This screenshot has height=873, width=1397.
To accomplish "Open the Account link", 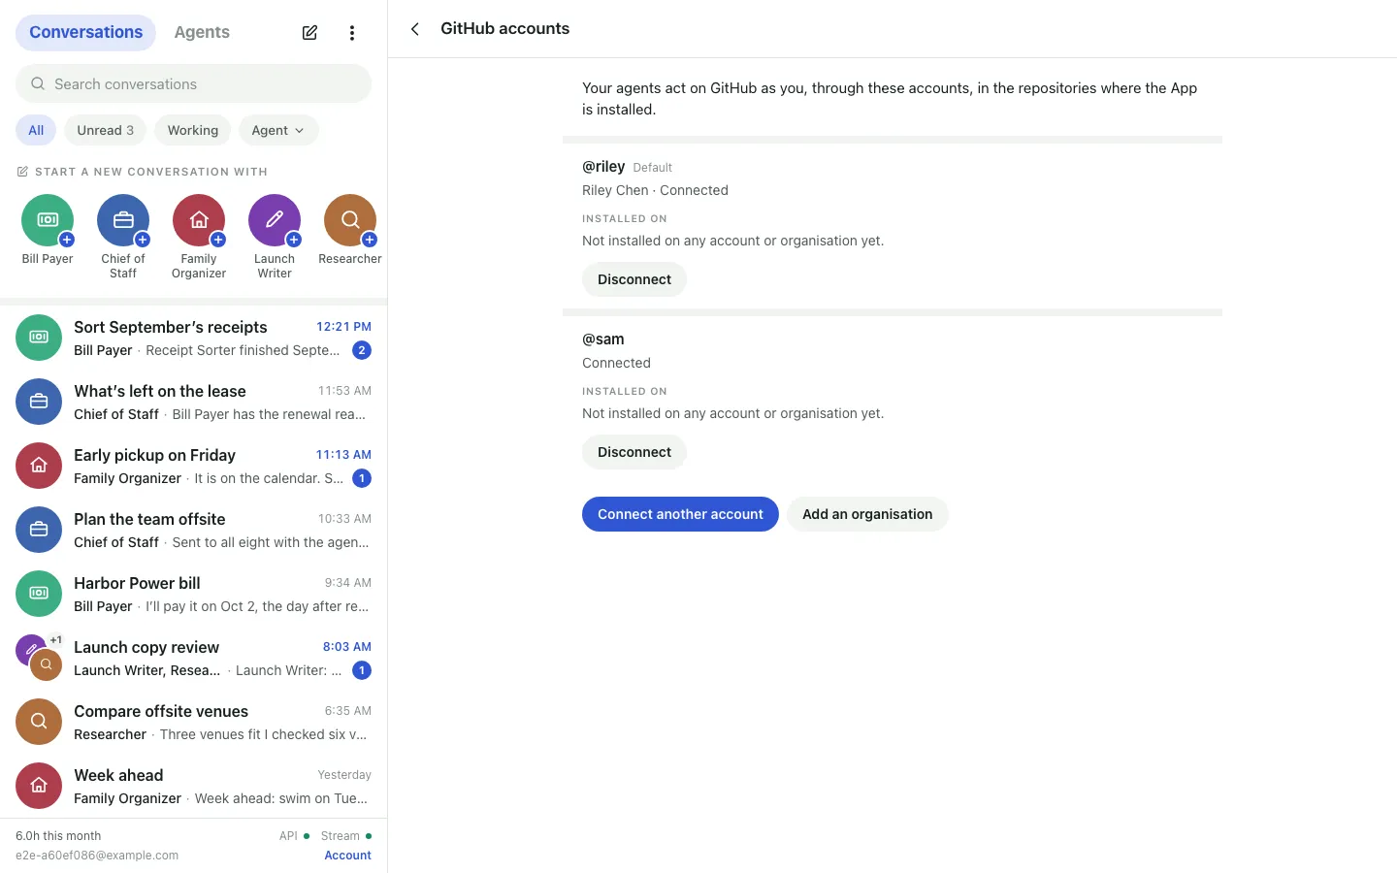I will (x=347, y=856).
